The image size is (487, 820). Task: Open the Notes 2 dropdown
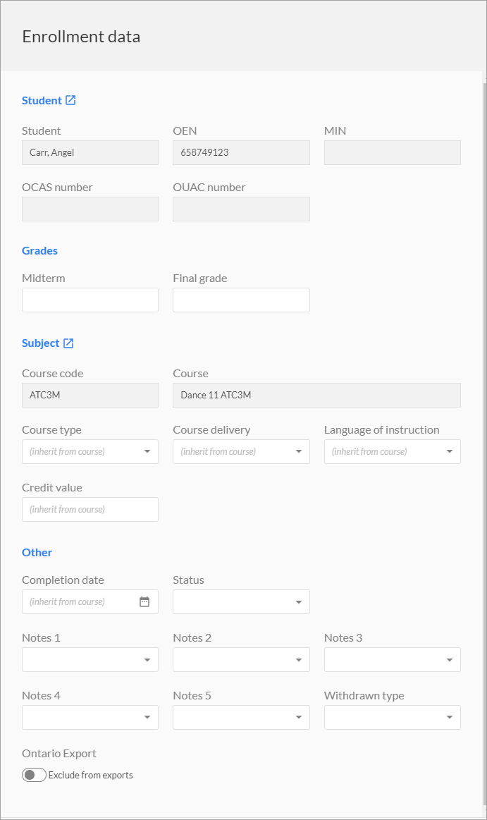pyautogui.click(x=241, y=659)
